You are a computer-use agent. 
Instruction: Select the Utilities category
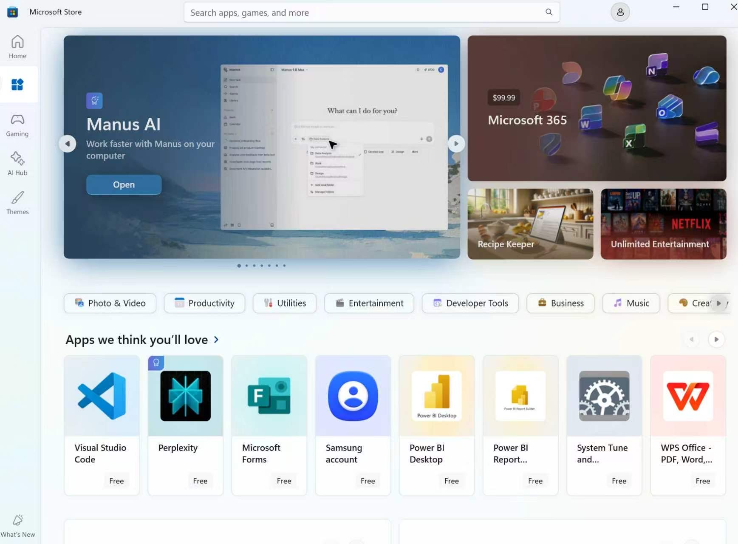click(285, 303)
